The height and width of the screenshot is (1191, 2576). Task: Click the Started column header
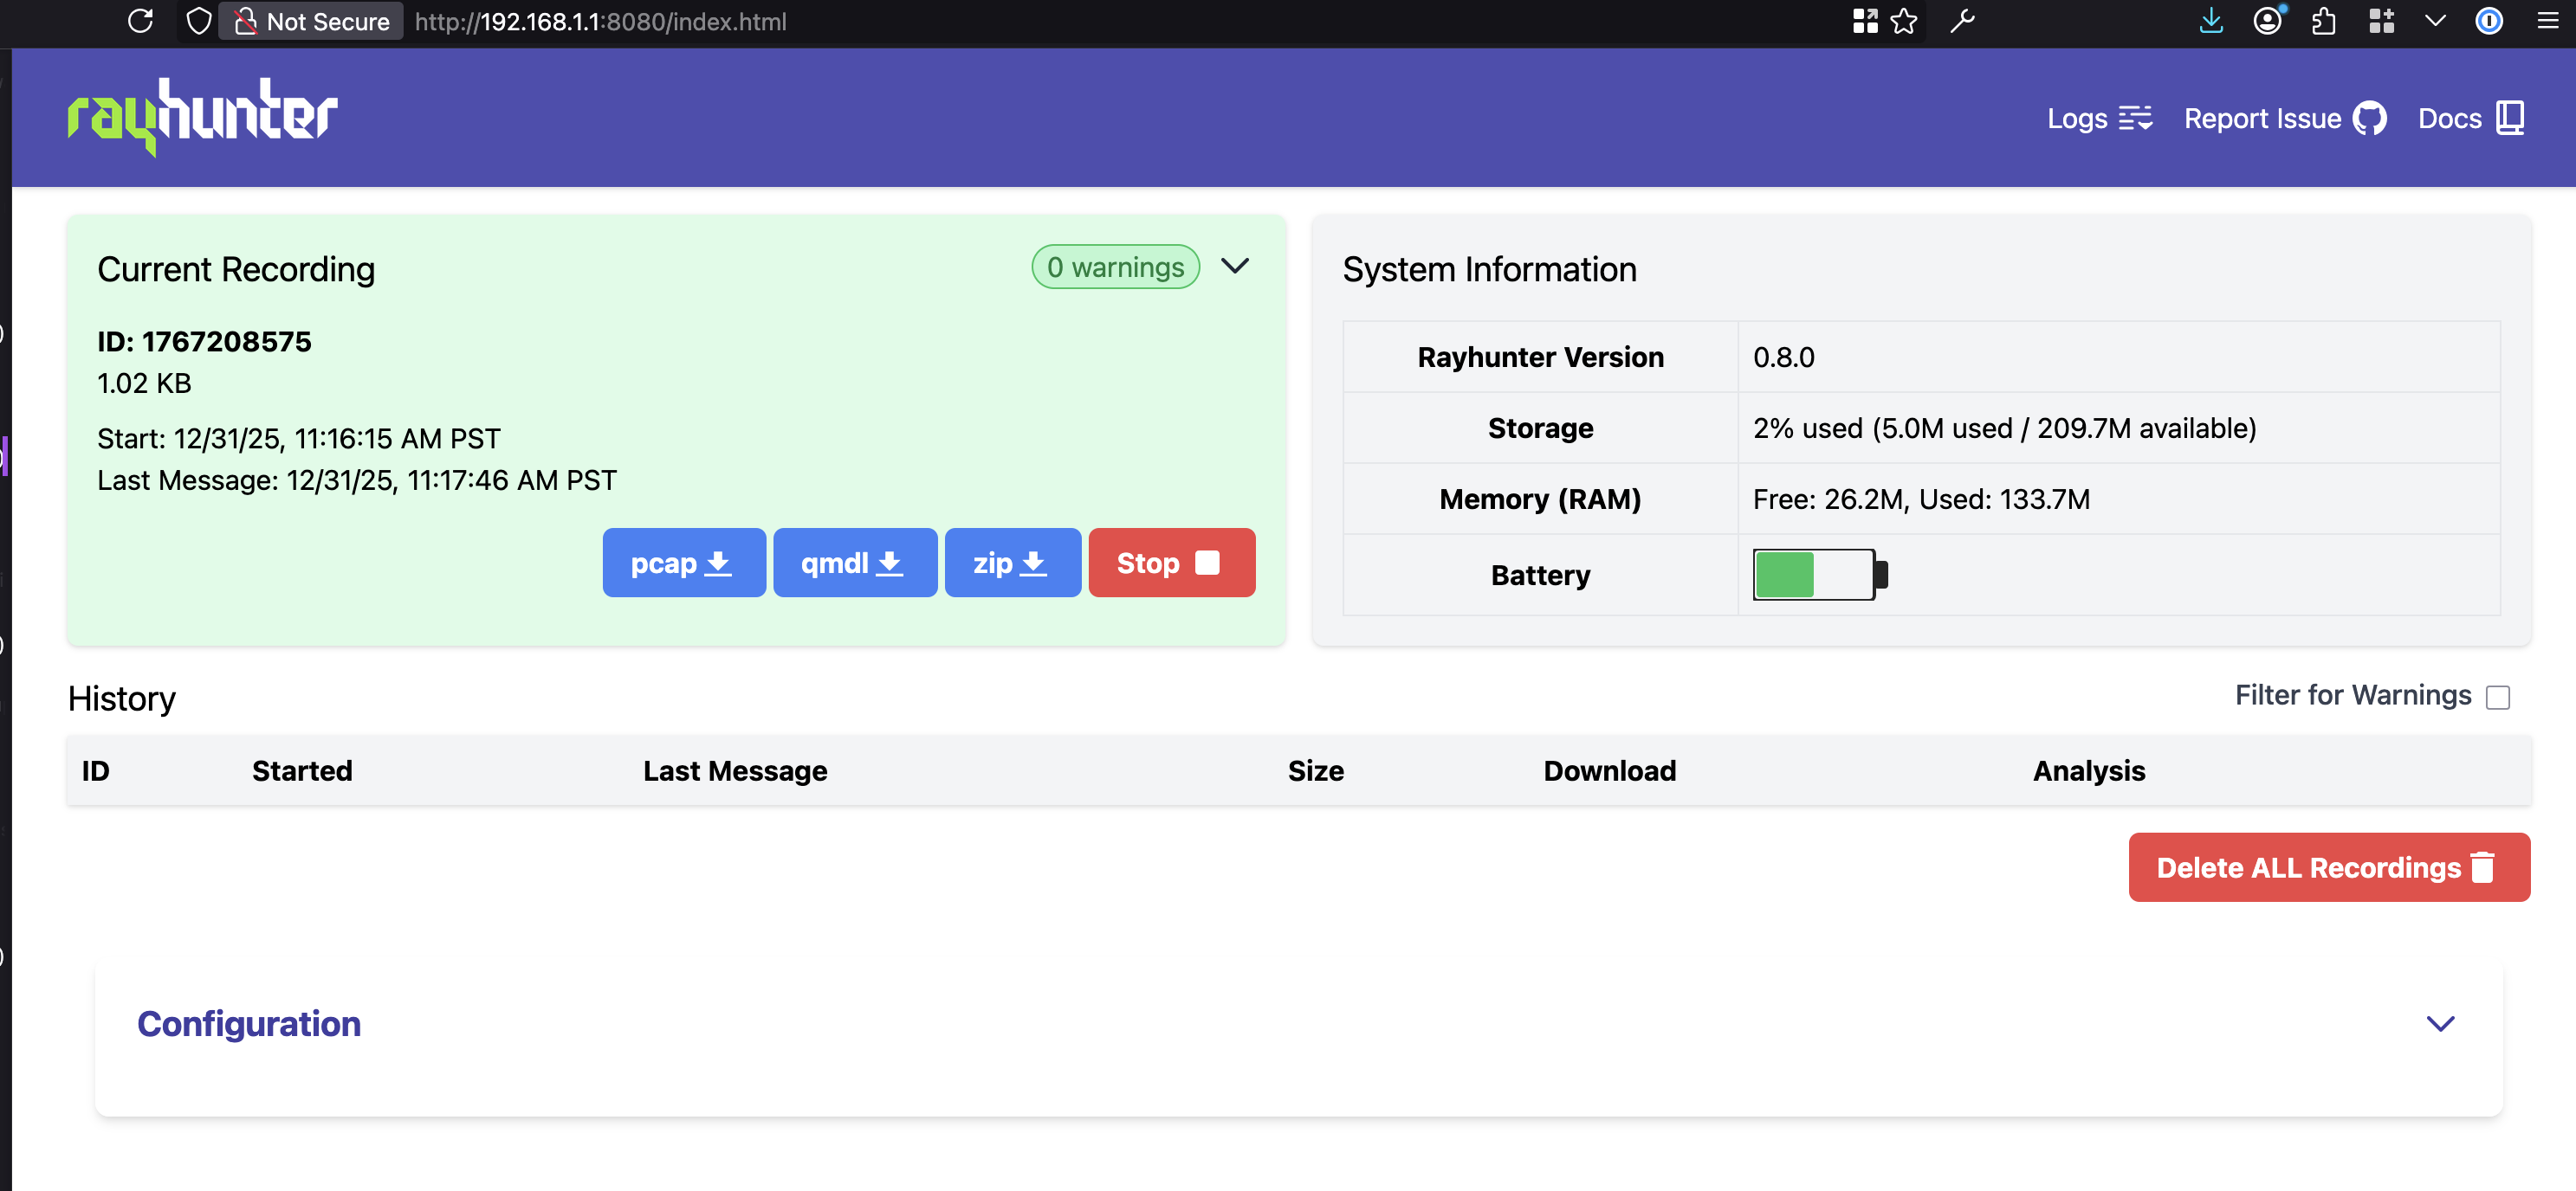click(302, 770)
